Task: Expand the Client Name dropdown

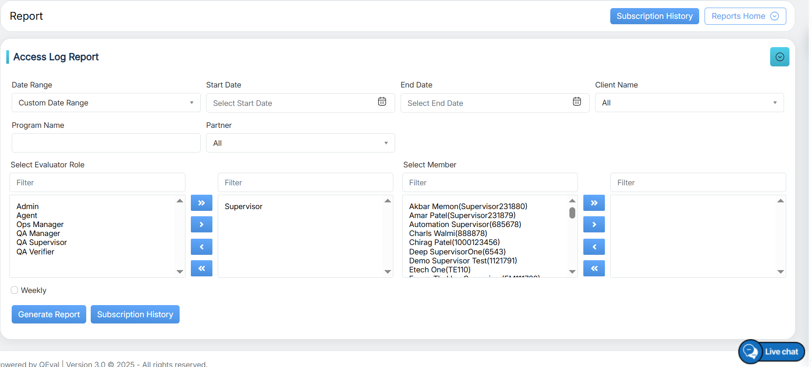Action: click(x=689, y=103)
